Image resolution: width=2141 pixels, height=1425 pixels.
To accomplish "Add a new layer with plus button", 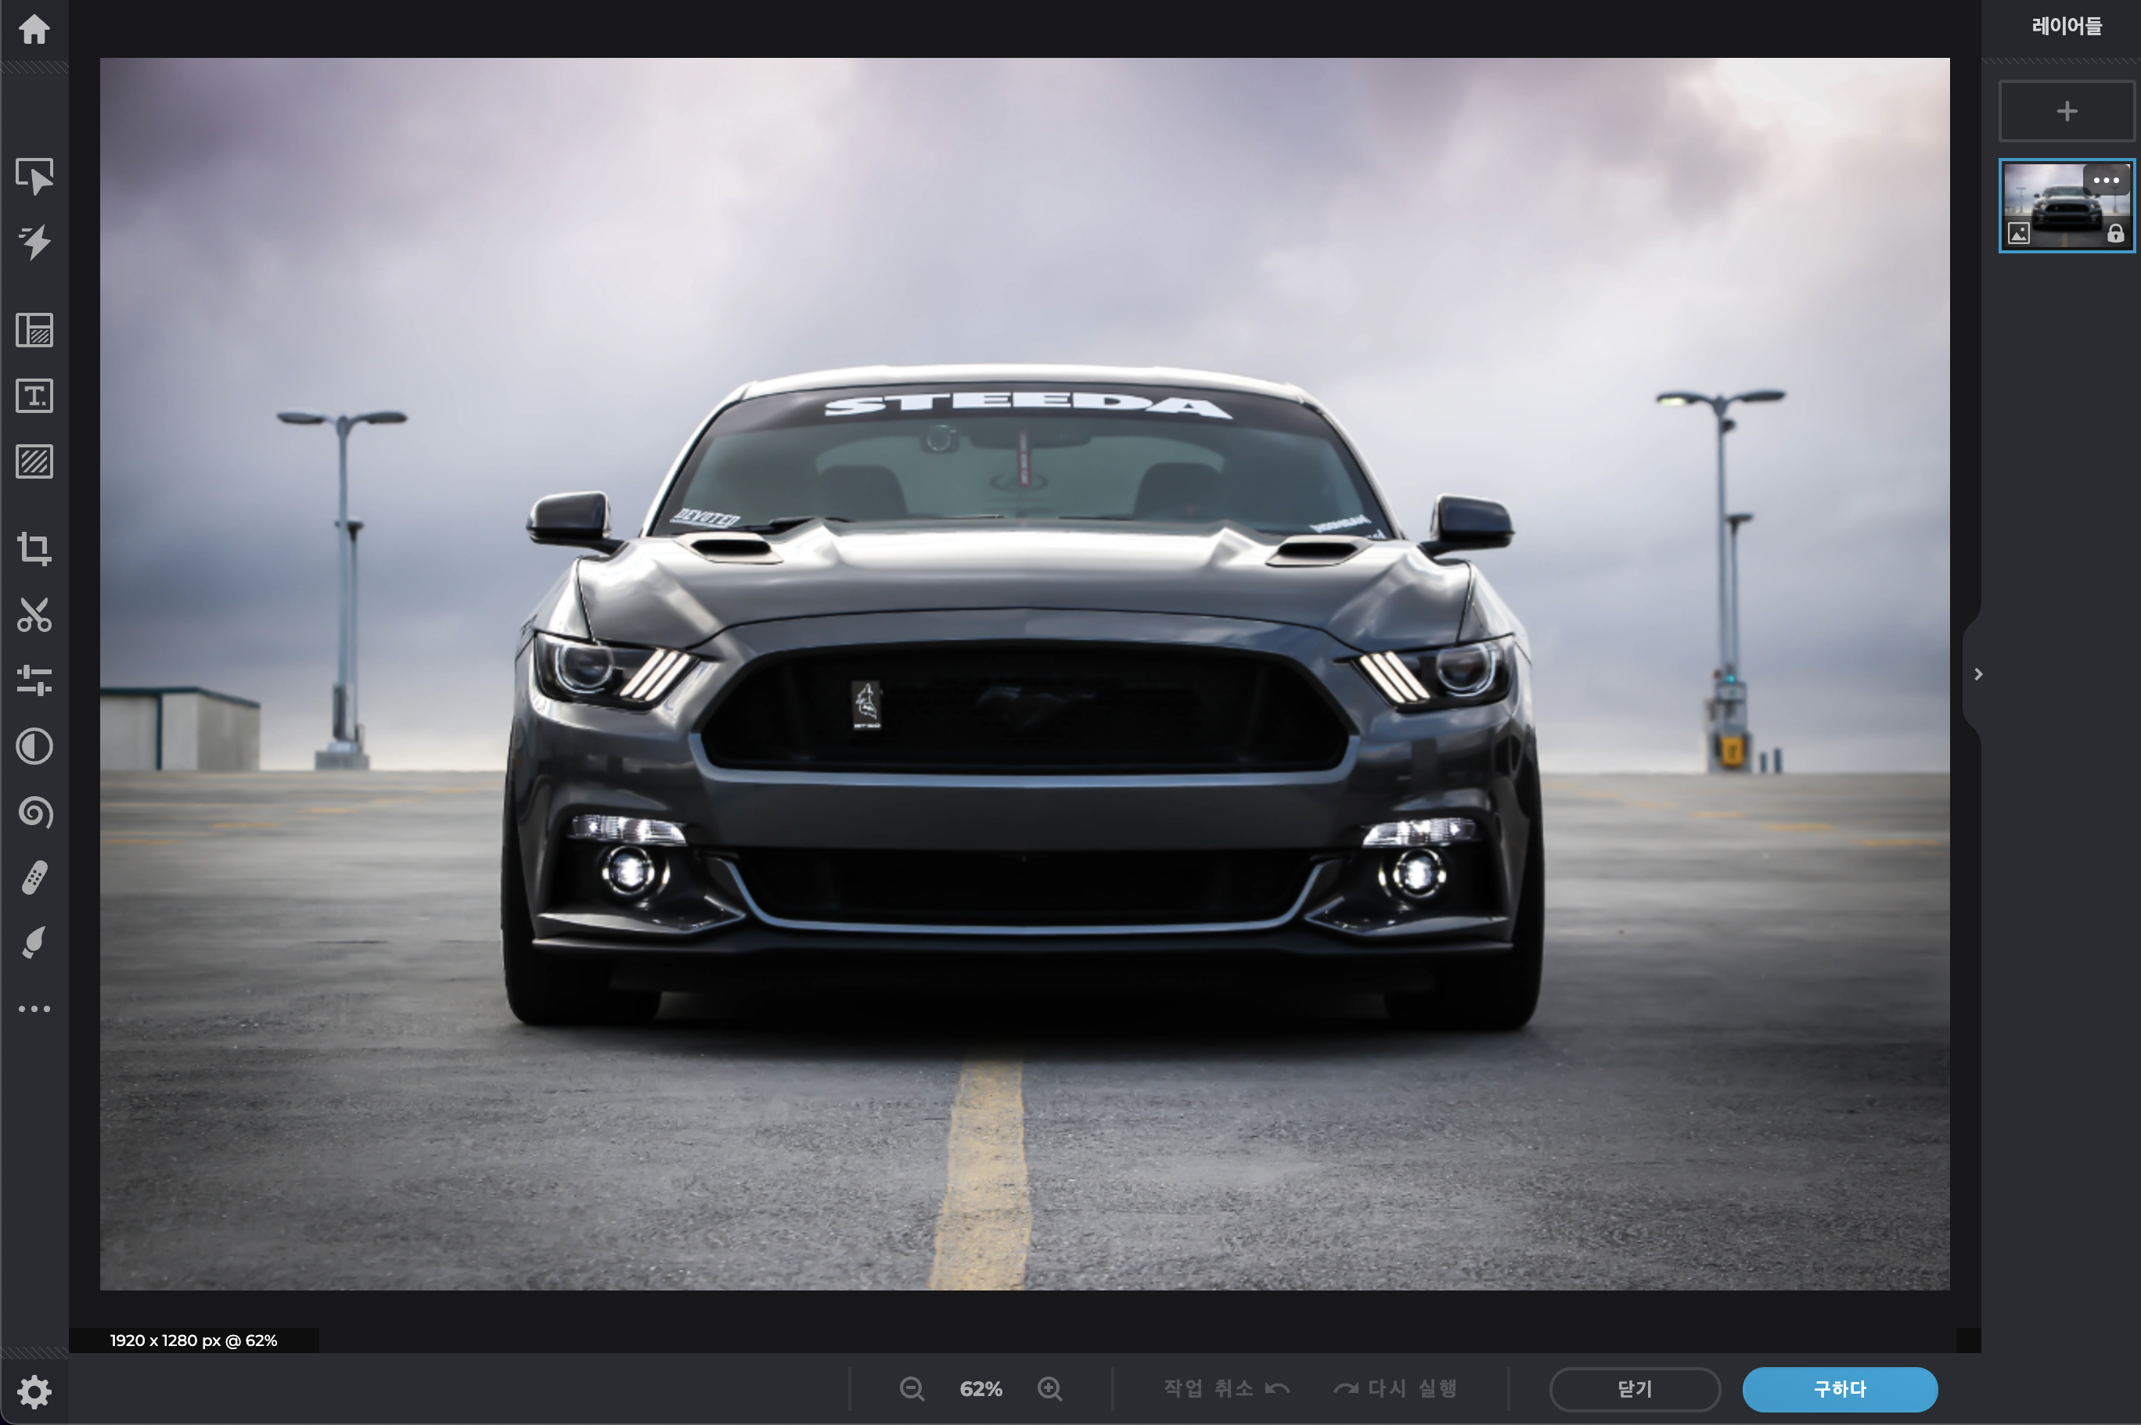I will (x=2067, y=111).
